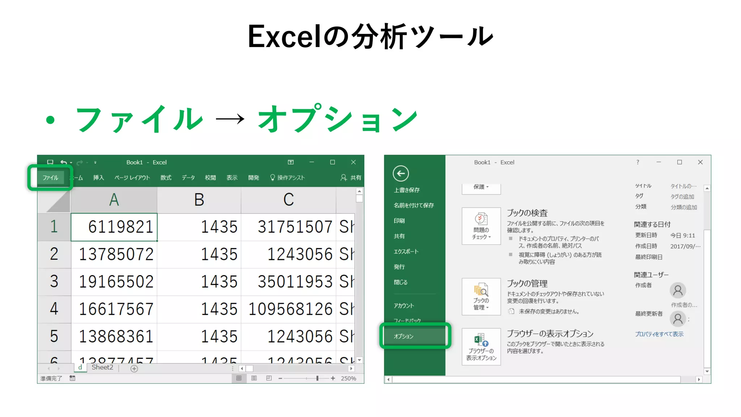
Task: Select アカウント in Backstage menu
Action: (x=404, y=306)
